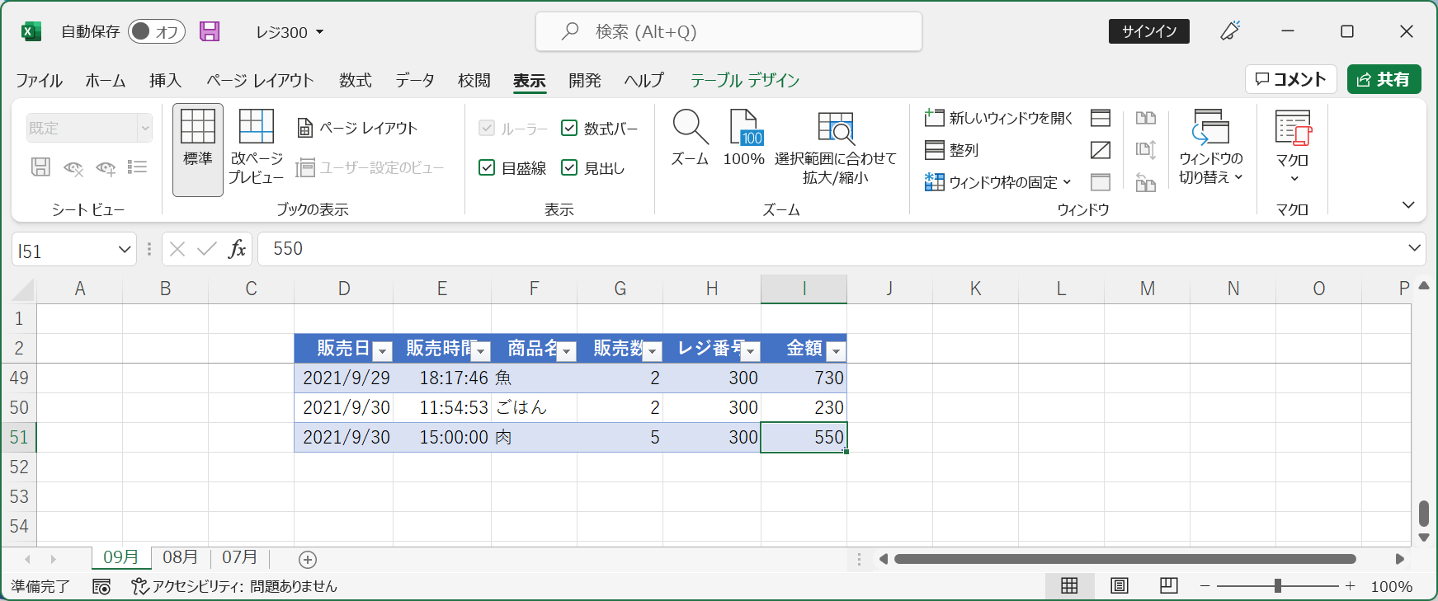Click the Split window icon

[x=1101, y=118]
